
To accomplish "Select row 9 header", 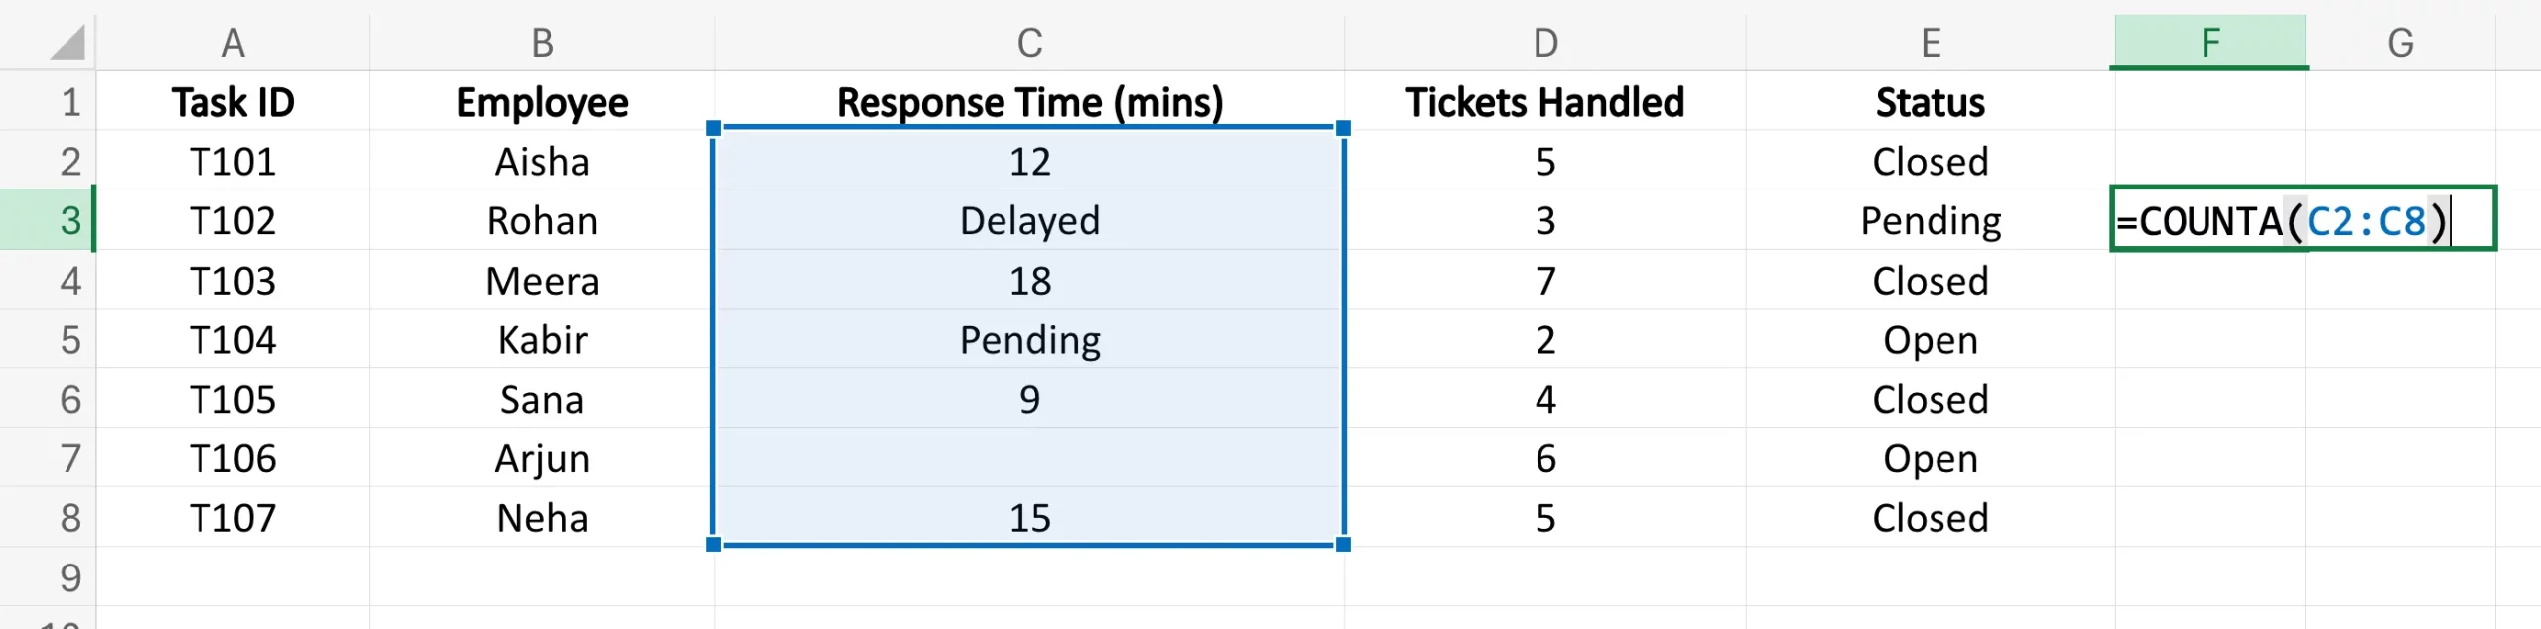I will coord(48,577).
